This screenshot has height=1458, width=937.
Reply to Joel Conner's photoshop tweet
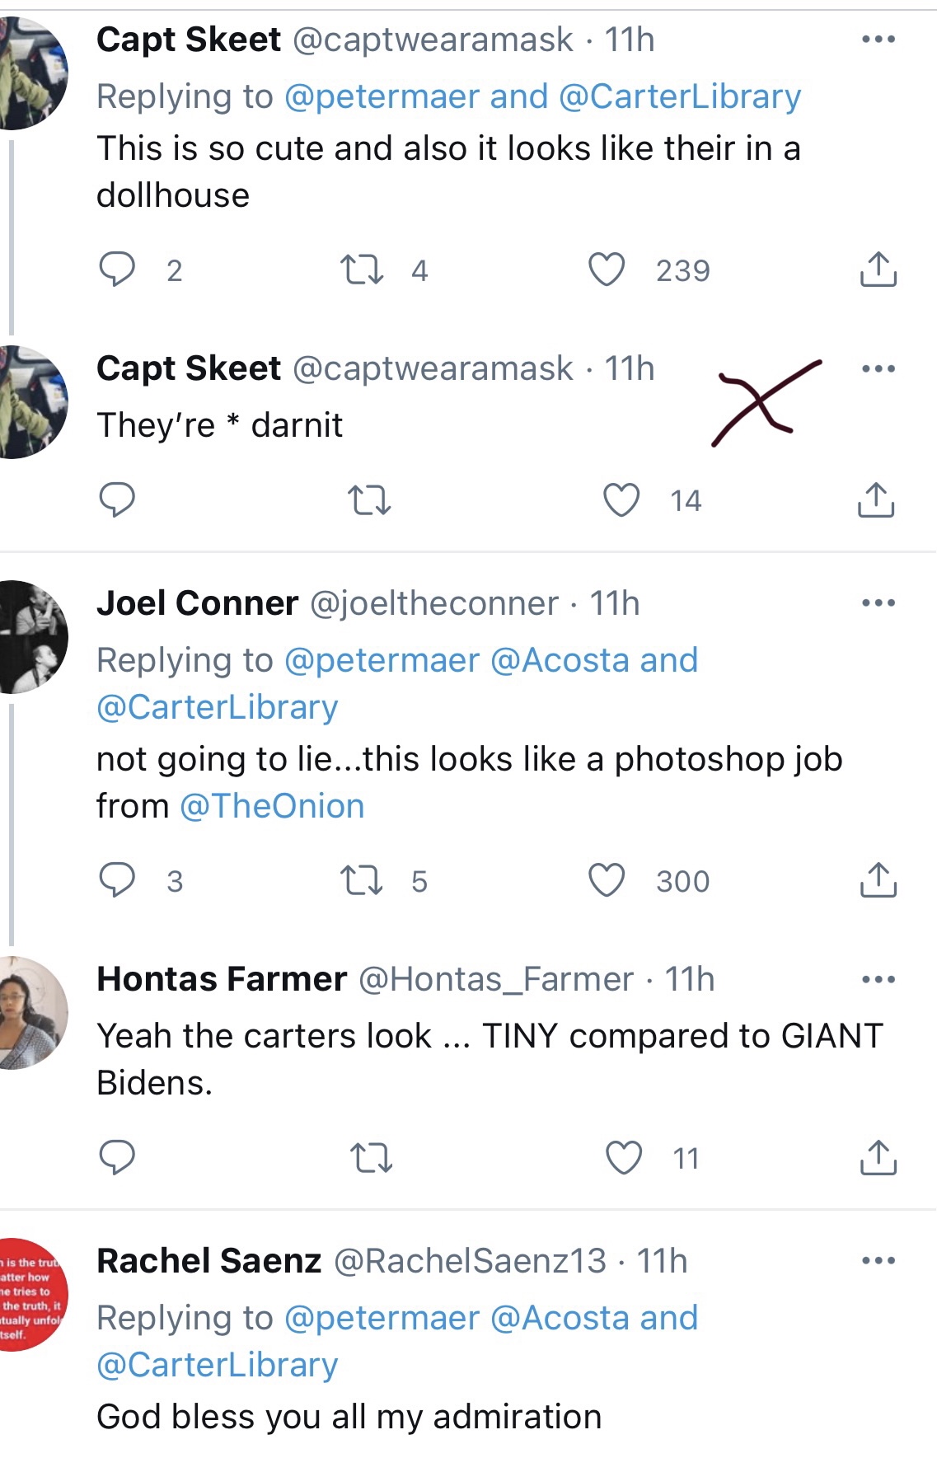[x=117, y=880]
